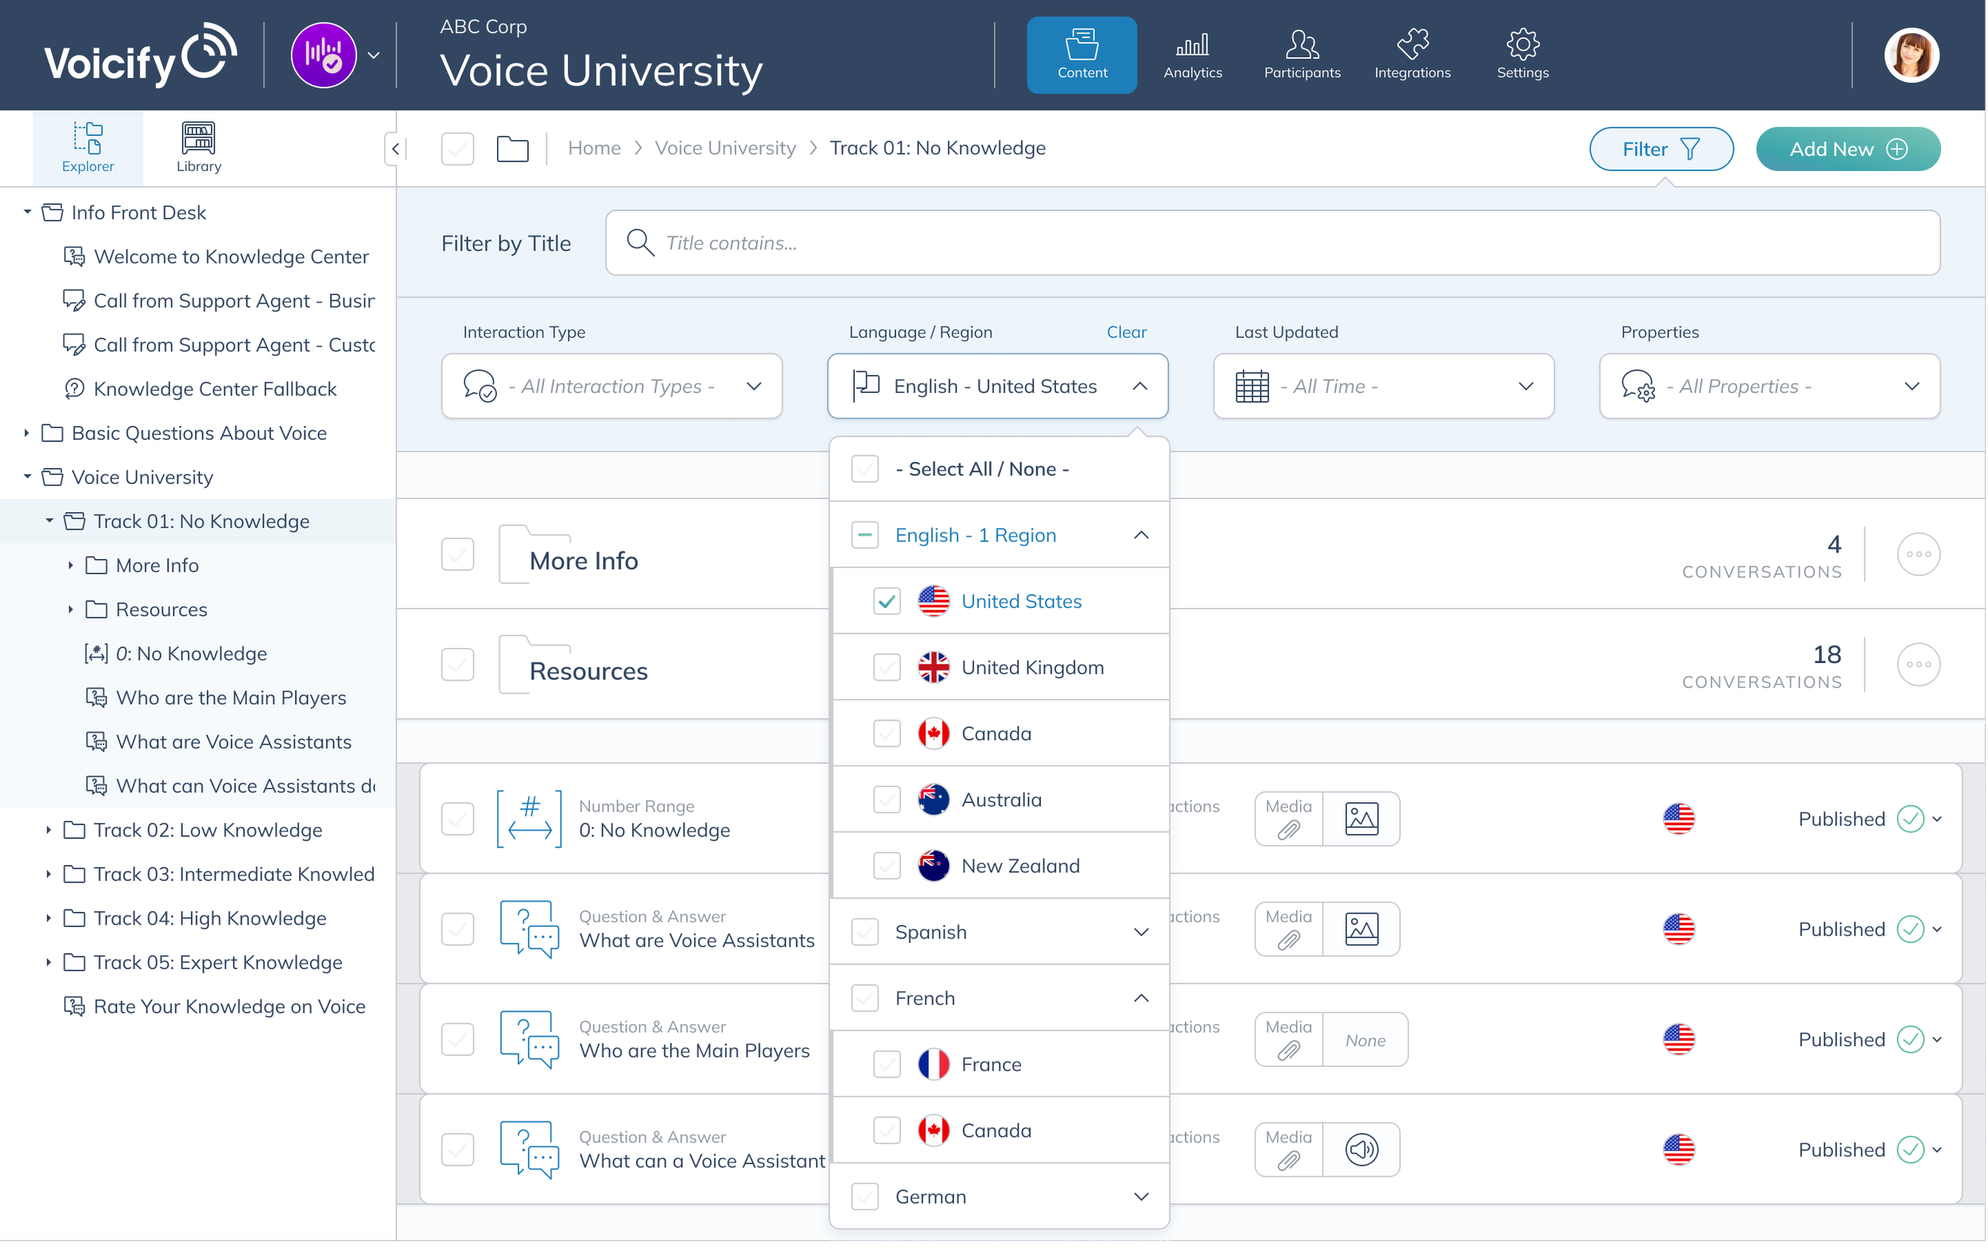Switch to the Explorer tab
The height and width of the screenshot is (1249, 1988).
pos(87,147)
